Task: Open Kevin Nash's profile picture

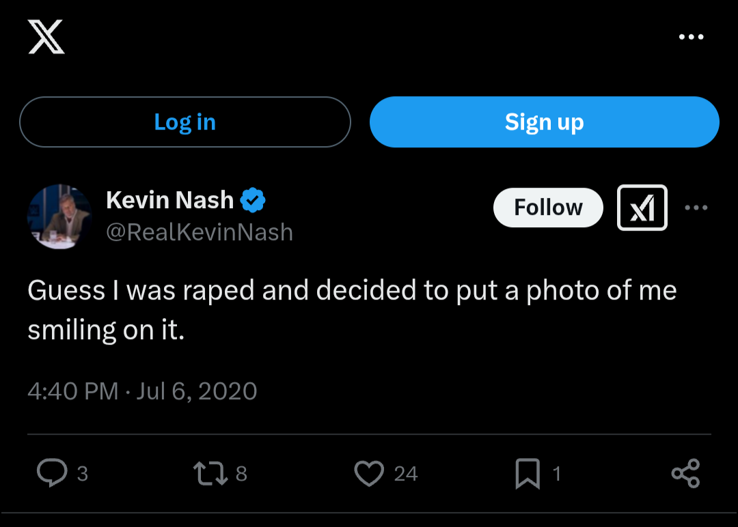Action: 59,216
